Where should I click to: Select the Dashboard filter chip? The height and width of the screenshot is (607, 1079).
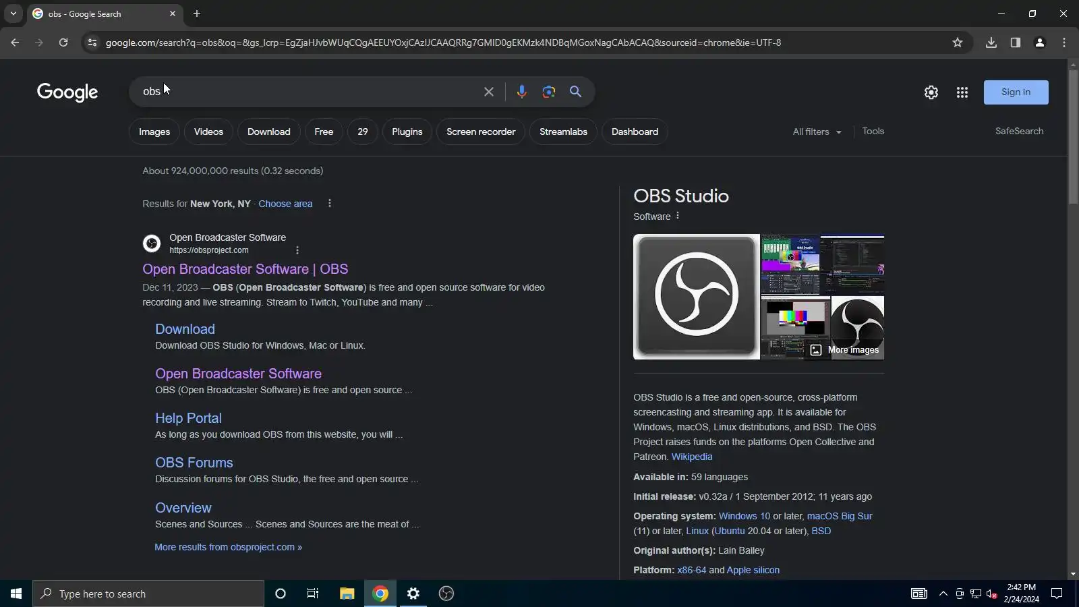[635, 132]
